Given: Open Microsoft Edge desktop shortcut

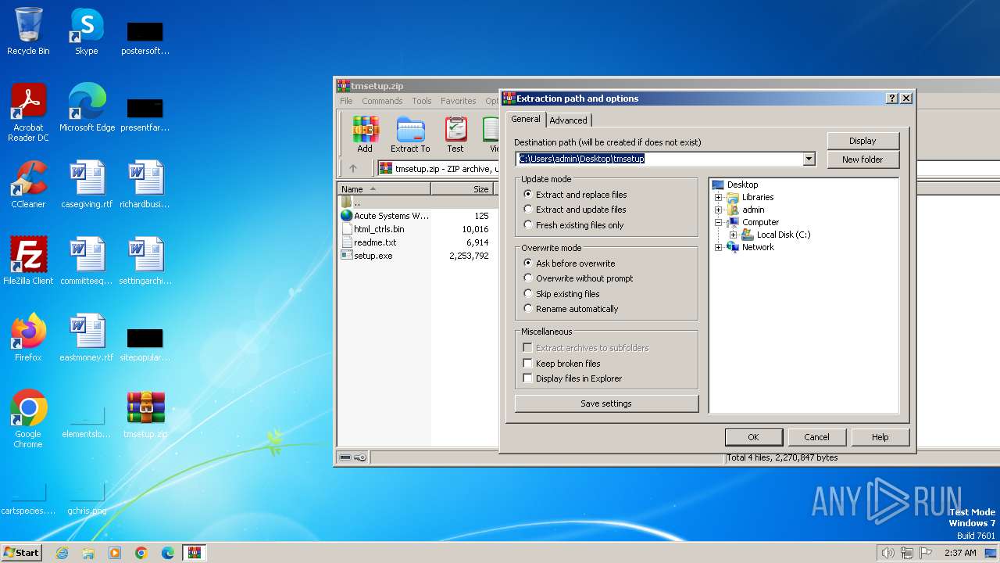Looking at the screenshot, I should (87, 108).
